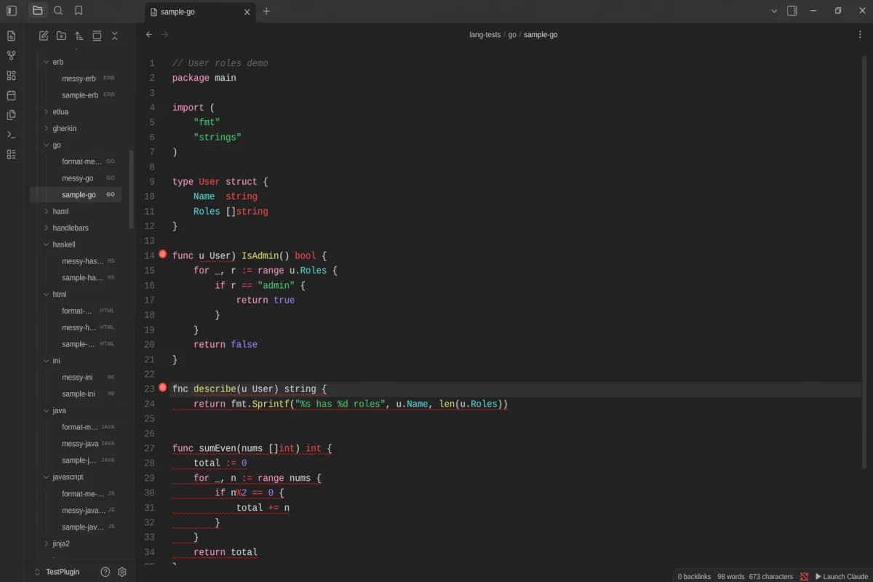
Task: Open a new tab with plus icon
Action: coord(266,11)
